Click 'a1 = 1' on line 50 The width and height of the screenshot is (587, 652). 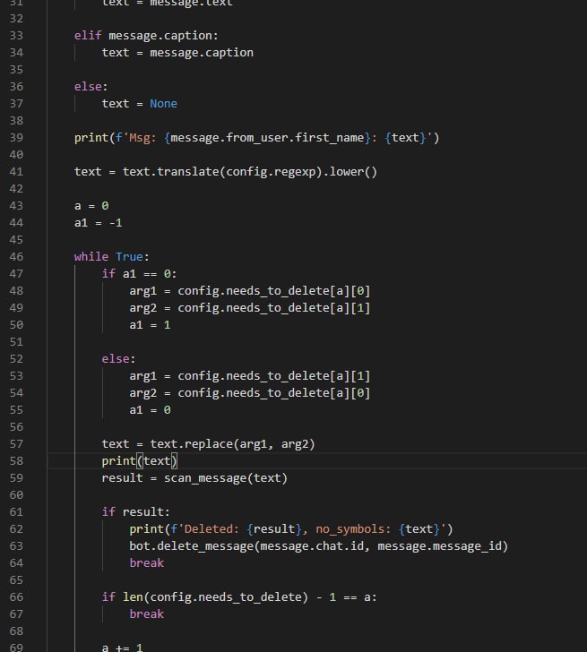pos(151,325)
